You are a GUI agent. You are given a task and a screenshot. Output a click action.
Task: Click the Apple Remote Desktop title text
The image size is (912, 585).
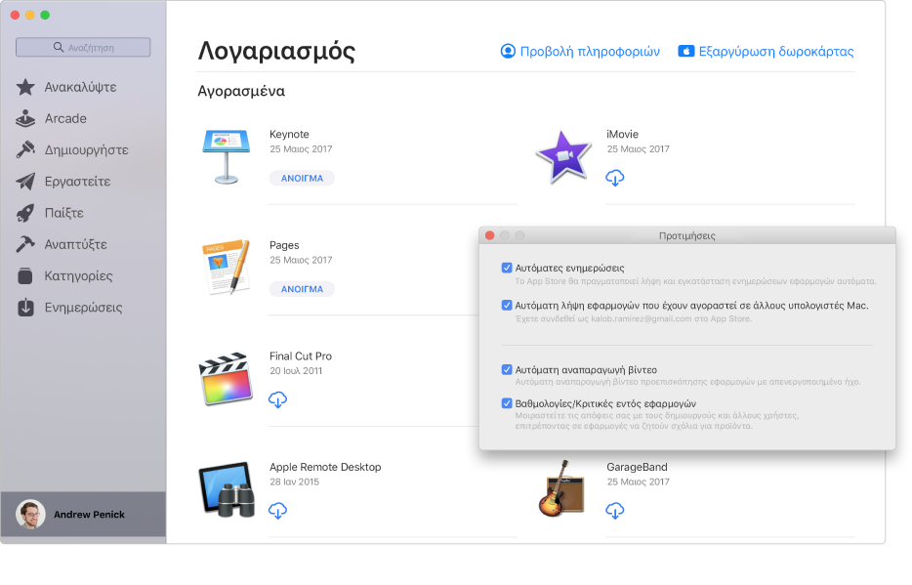point(325,467)
